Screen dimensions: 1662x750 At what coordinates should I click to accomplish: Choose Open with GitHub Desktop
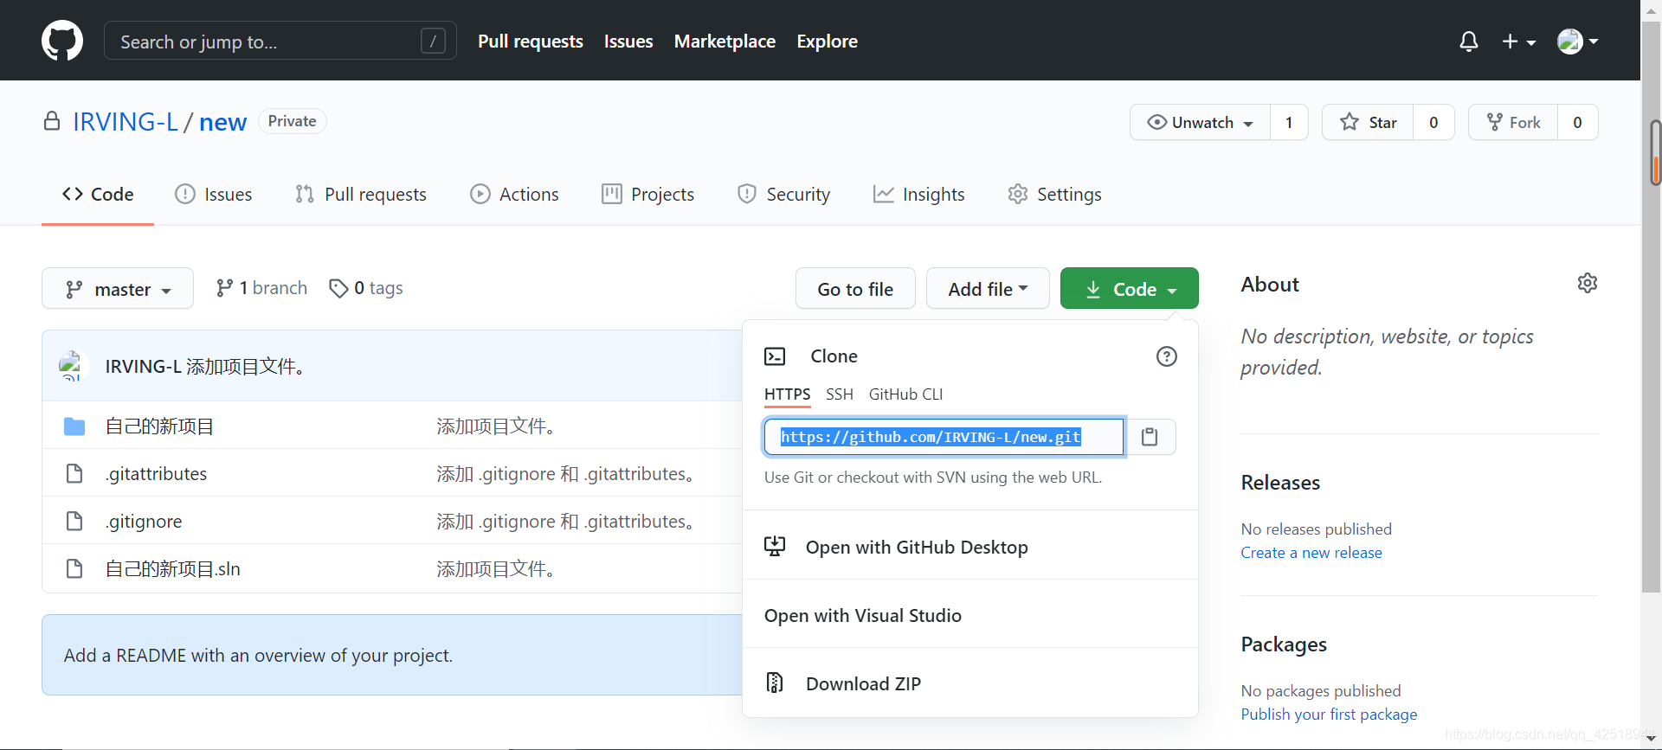(970, 547)
